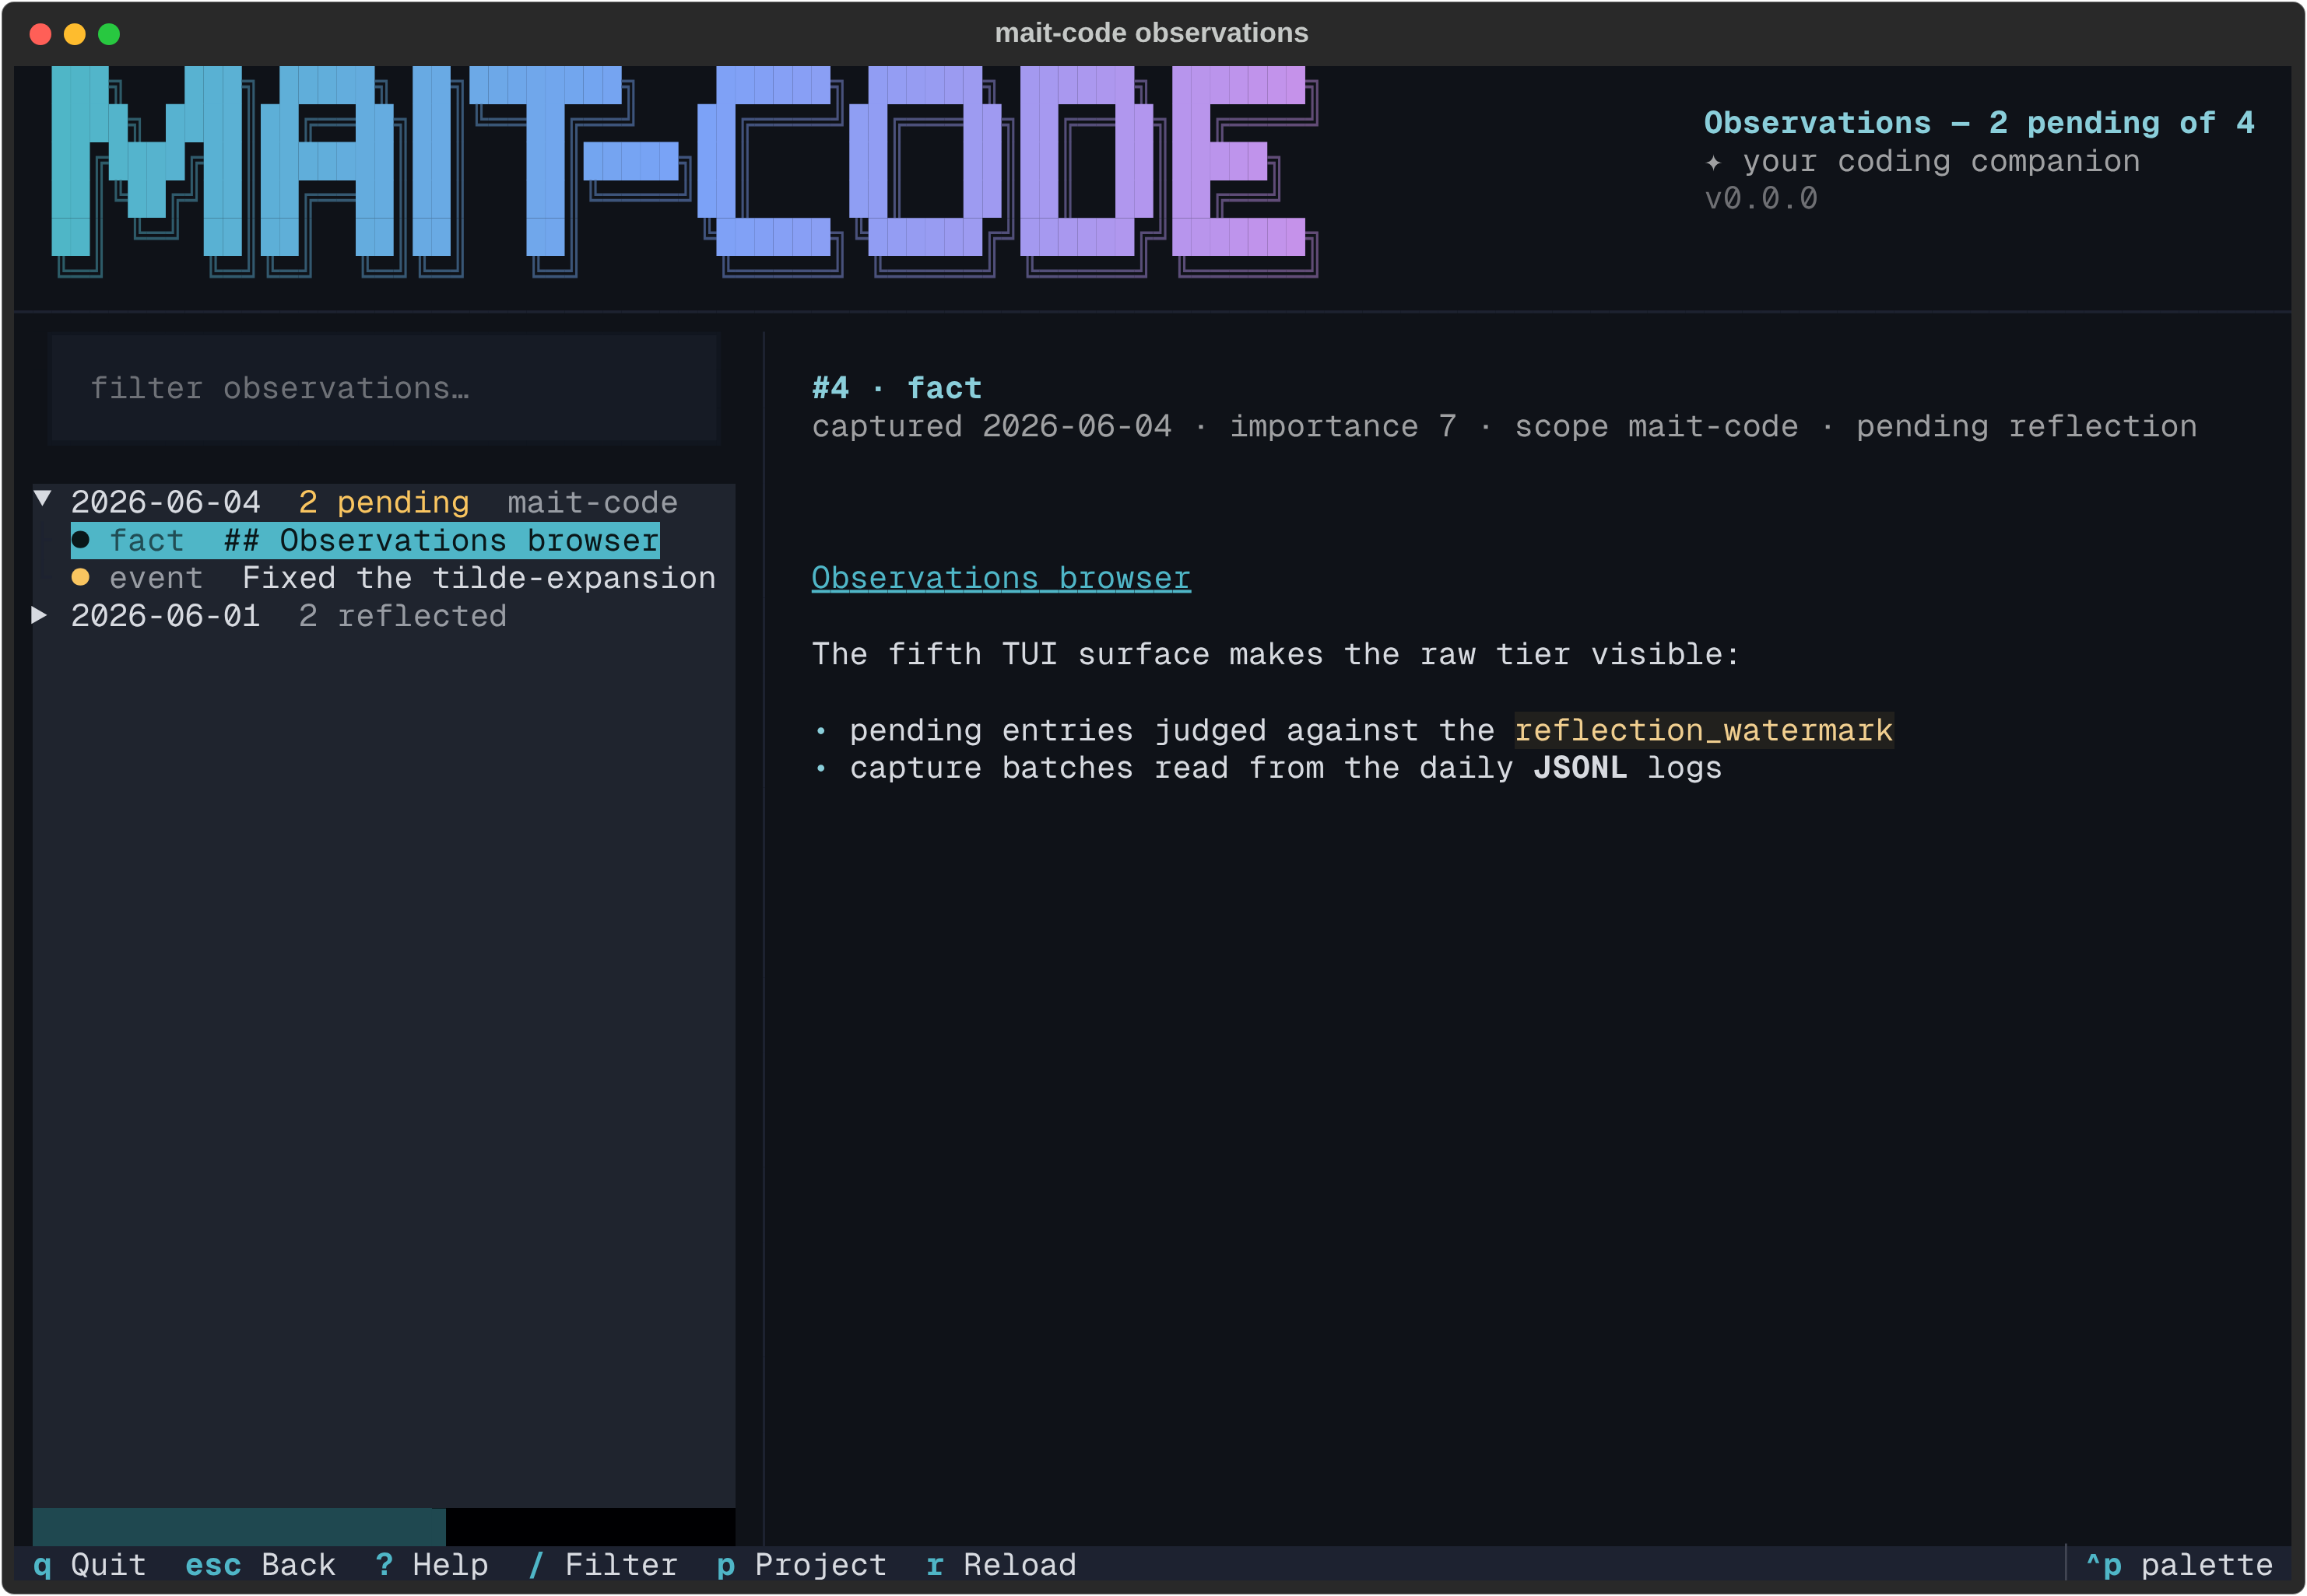
Task: Open the Observations browser link
Action: click(x=1000, y=578)
